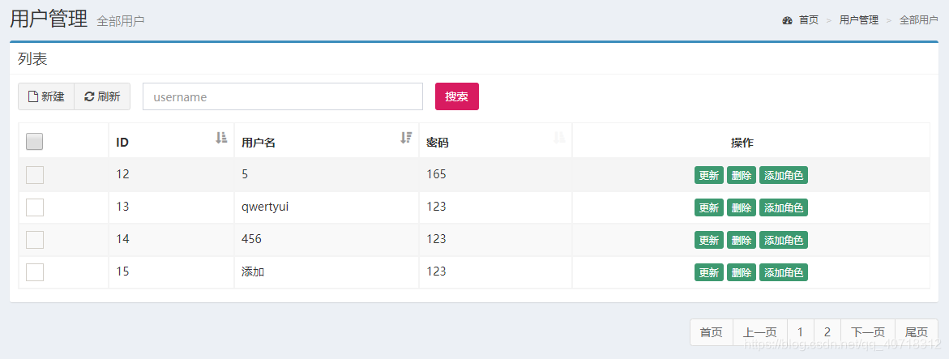Click 添加角色 for user qwertyui
Screen dimensions: 949x359
pos(784,207)
